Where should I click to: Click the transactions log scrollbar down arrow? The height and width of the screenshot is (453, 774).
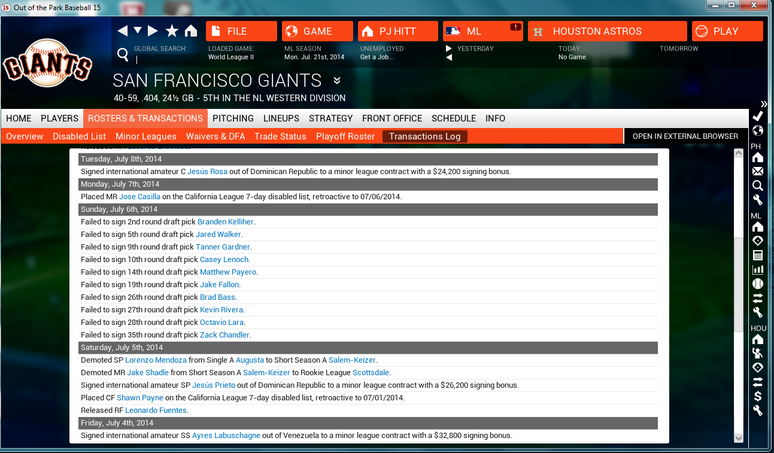pos(738,438)
